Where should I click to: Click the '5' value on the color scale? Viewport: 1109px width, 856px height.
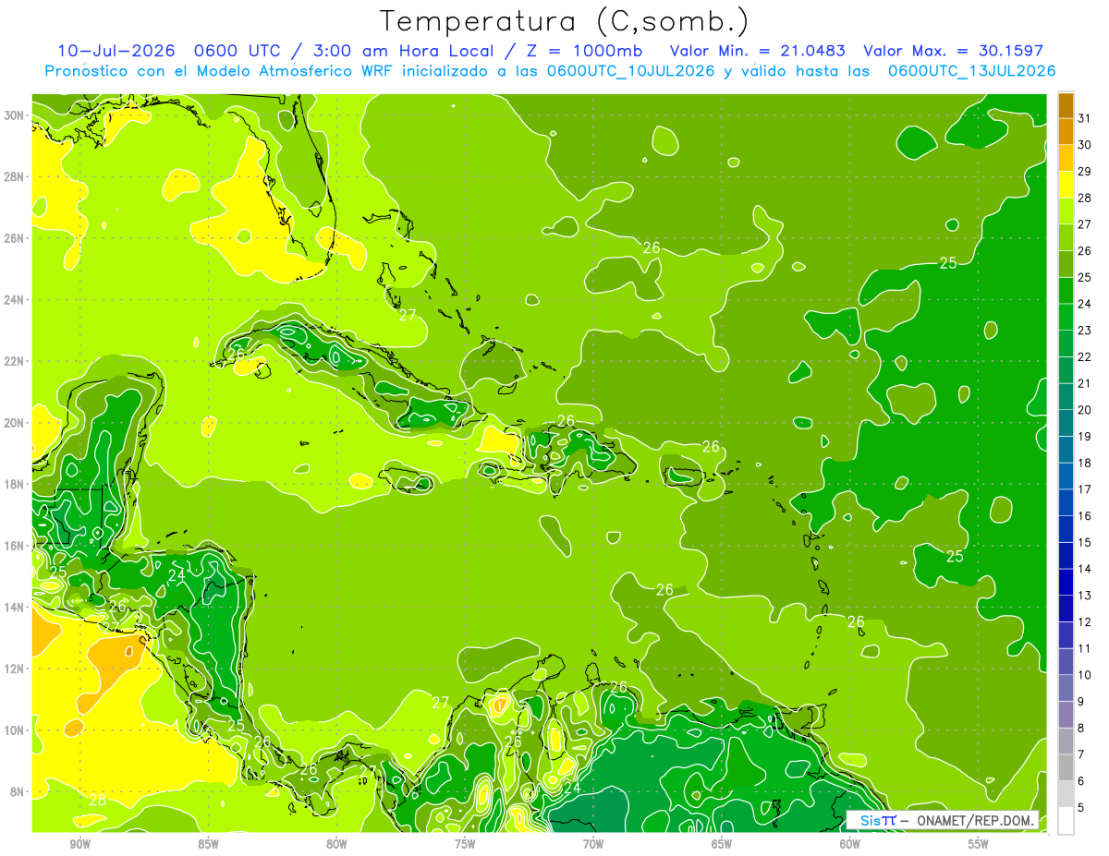coord(1081,807)
